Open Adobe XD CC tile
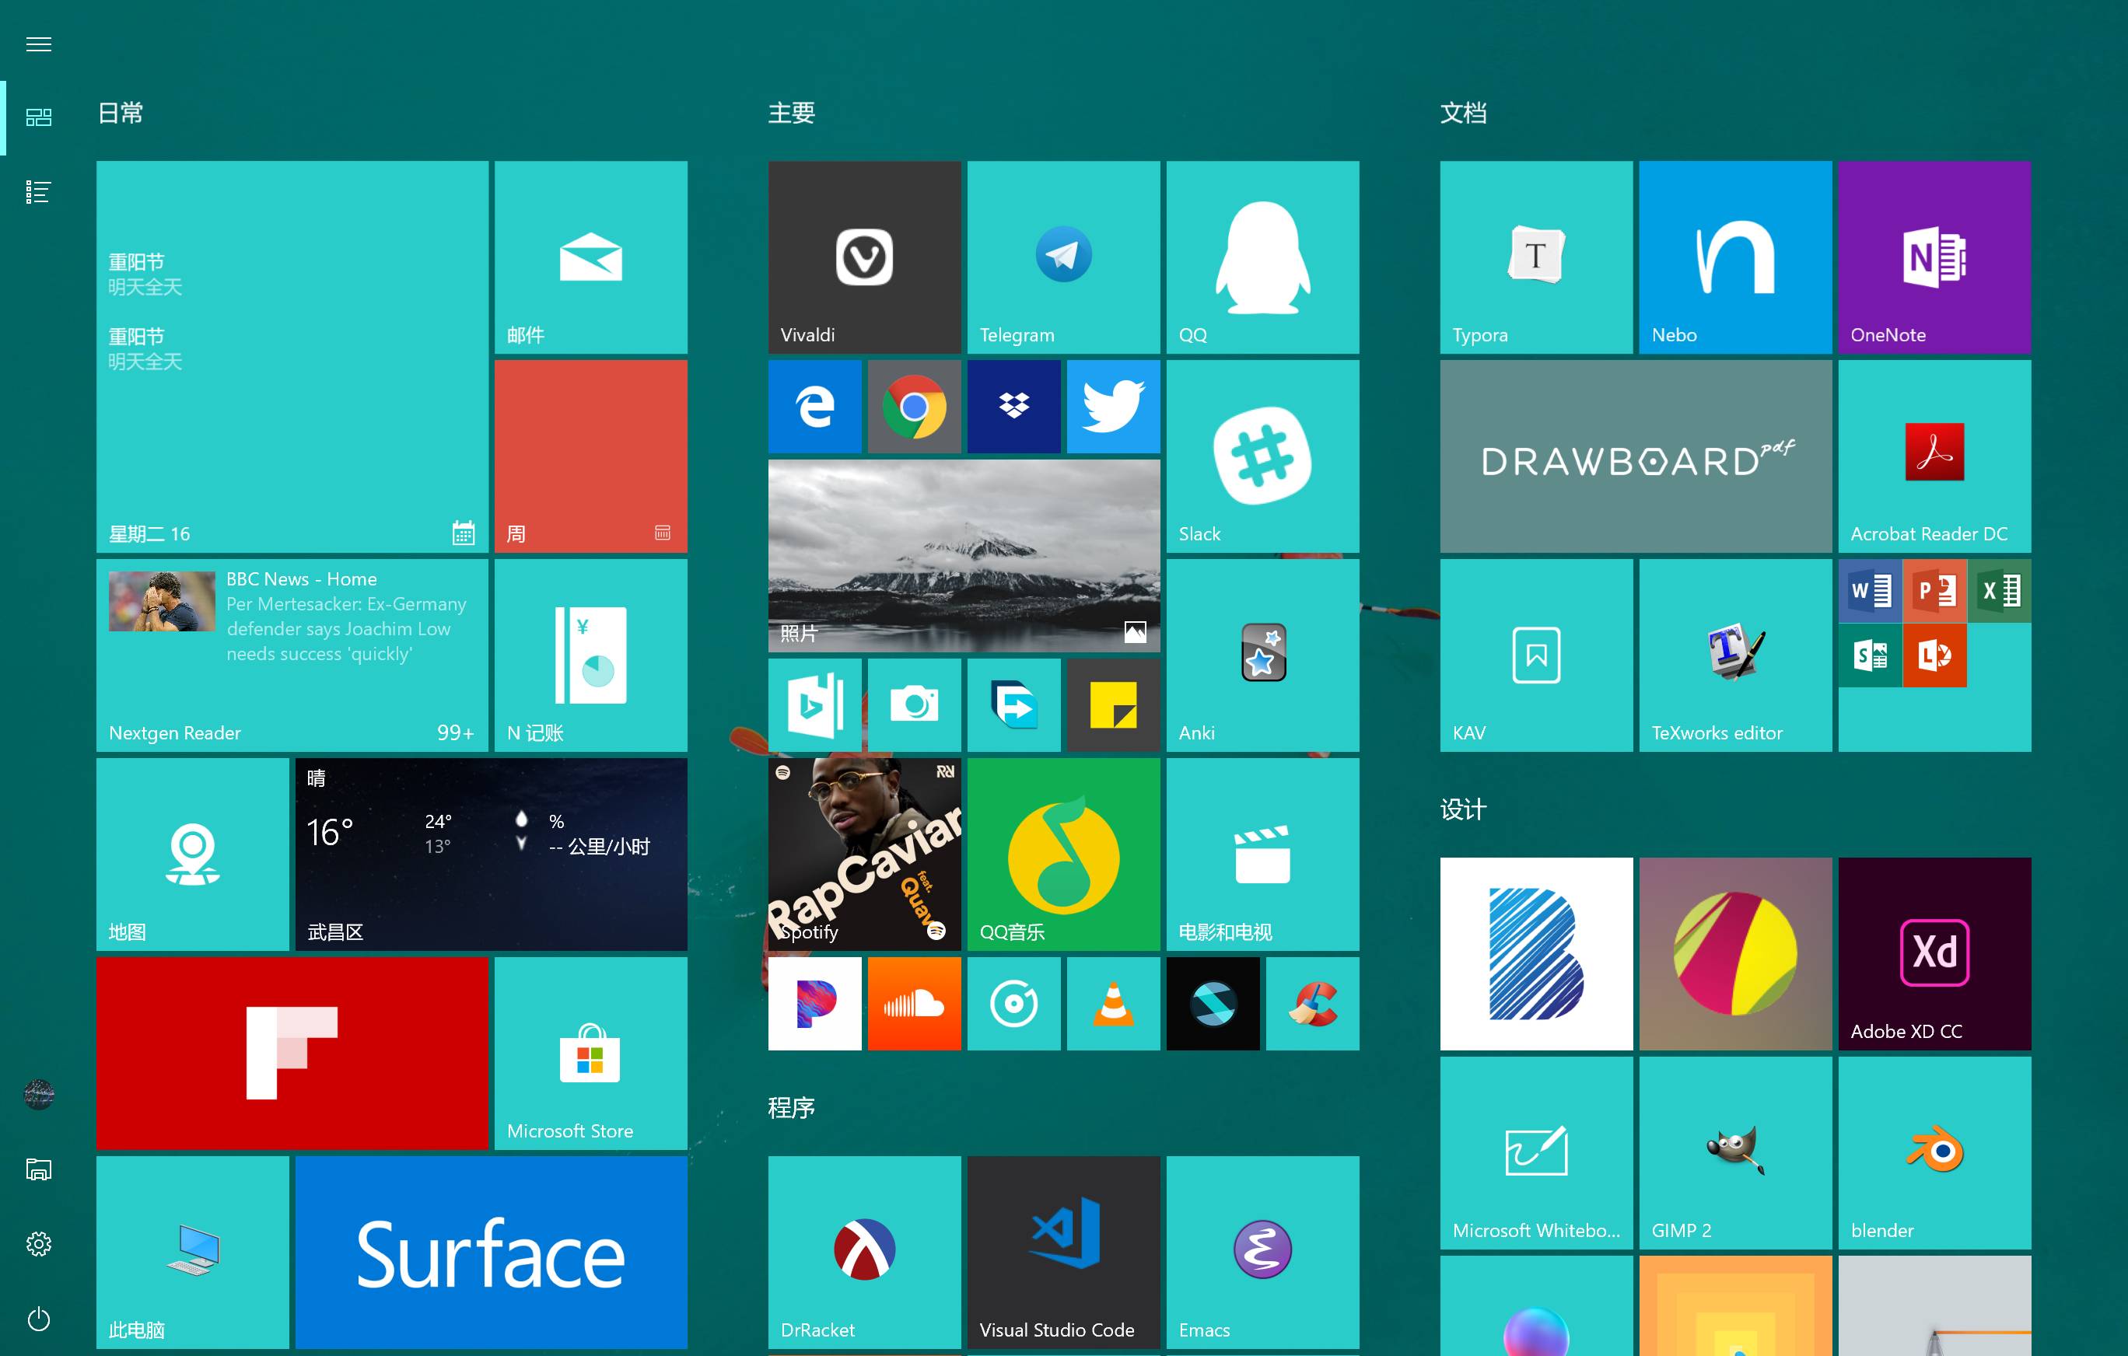Screen dimensions: 2128x1356 [x=1934, y=953]
